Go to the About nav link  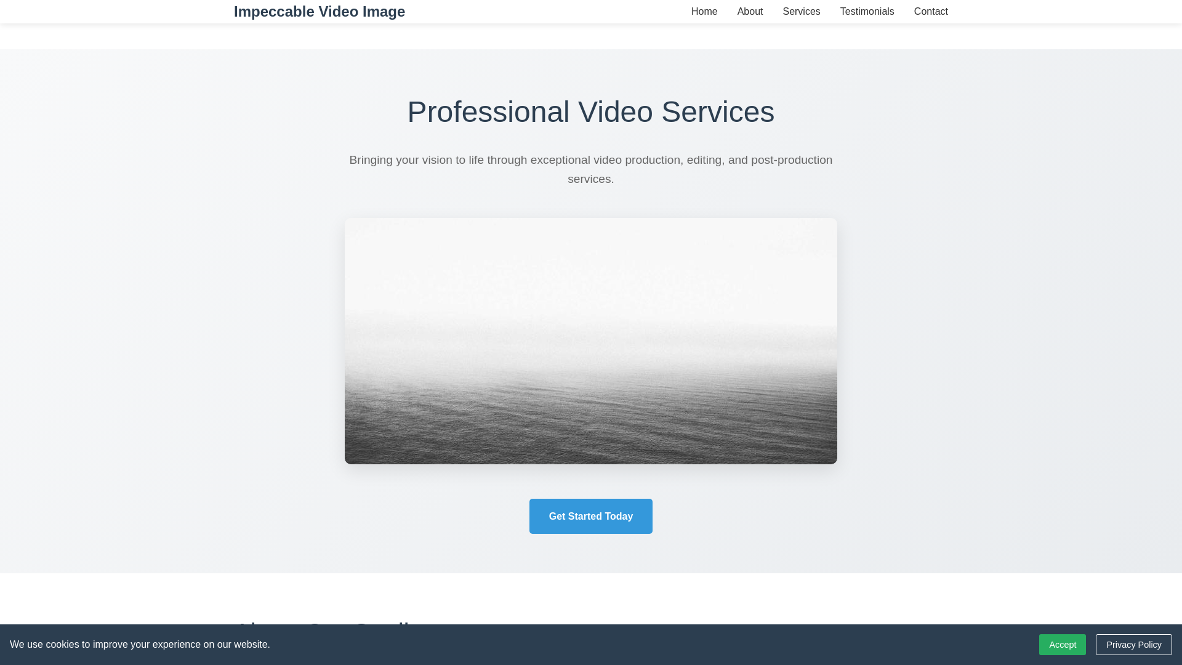click(750, 12)
